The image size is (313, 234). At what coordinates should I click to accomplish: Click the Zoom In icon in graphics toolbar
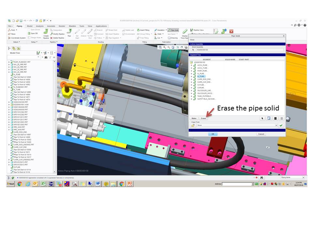pos(164,47)
